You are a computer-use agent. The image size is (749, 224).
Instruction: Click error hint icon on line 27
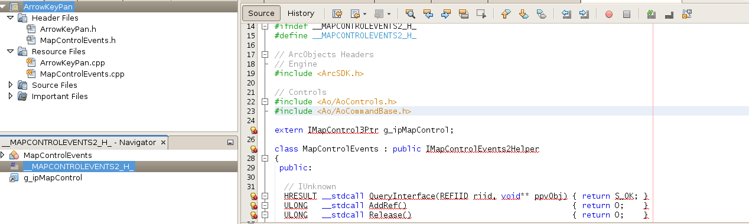[253, 149]
